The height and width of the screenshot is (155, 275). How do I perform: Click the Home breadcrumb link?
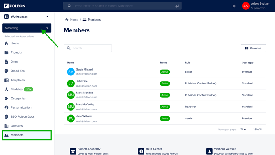coord(74,20)
